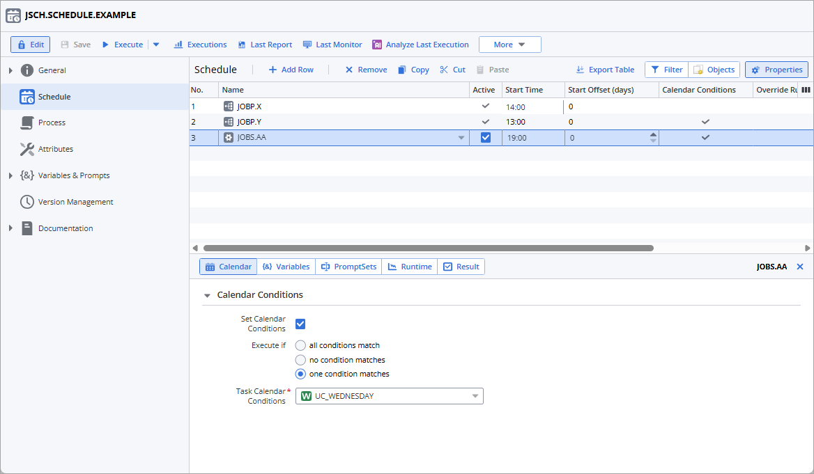Expand the General sidebar section
Viewport: 814px width, 474px height.
[10, 70]
